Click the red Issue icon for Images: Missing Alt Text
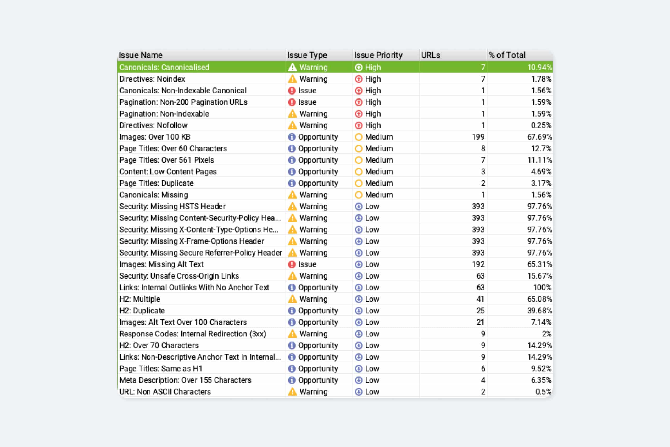The width and height of the screenshot is (670, 447). pyautogui.click(x=292, y=264)
